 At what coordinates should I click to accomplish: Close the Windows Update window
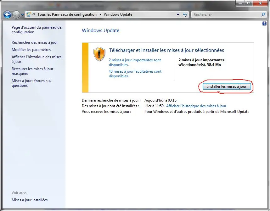coord(261,3)
